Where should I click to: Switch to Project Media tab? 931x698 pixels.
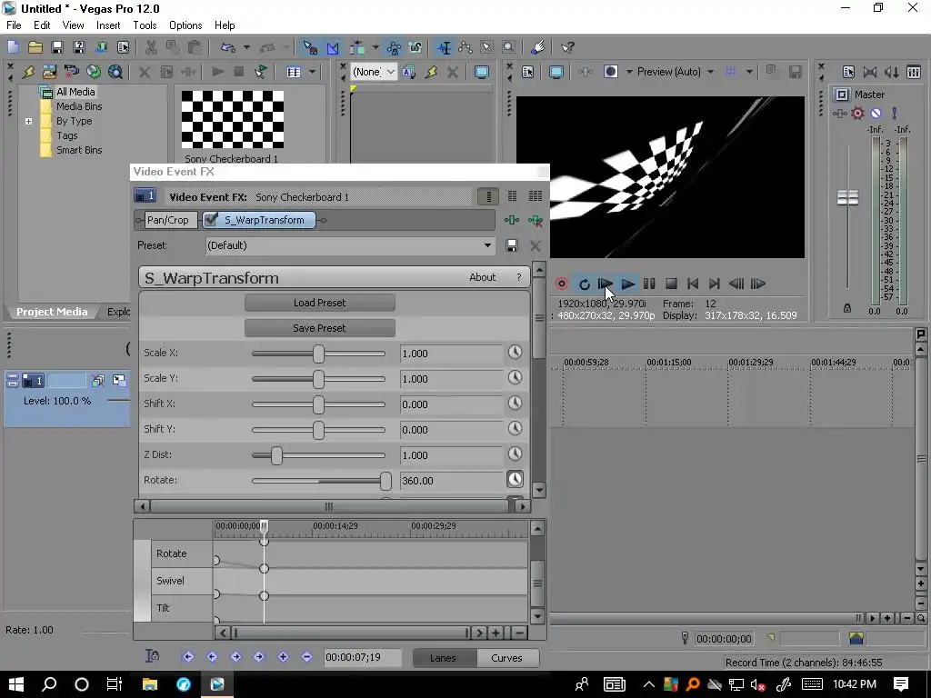pyautogui.click(x=52, y=312)
